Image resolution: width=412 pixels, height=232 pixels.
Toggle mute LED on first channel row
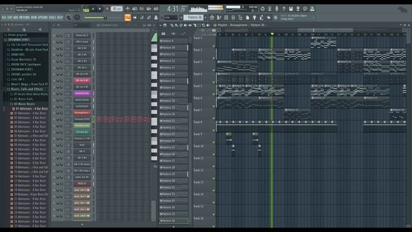54,35
